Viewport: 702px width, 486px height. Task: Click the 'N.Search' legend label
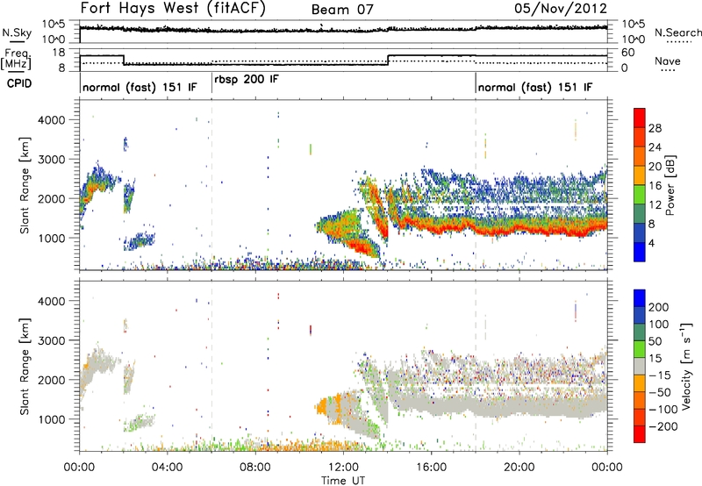(x=677, y=32)
